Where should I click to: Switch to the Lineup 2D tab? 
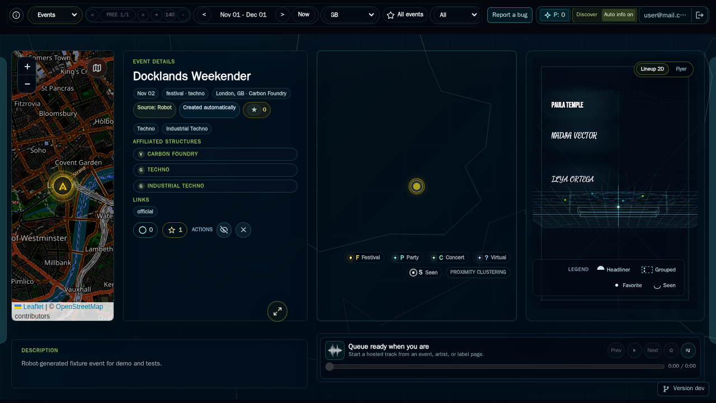point(652,69)
